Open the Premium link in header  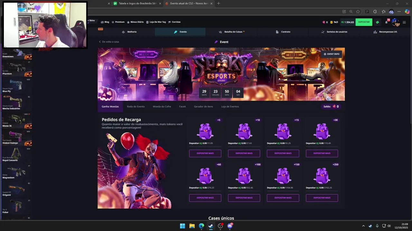coord(118,22)
